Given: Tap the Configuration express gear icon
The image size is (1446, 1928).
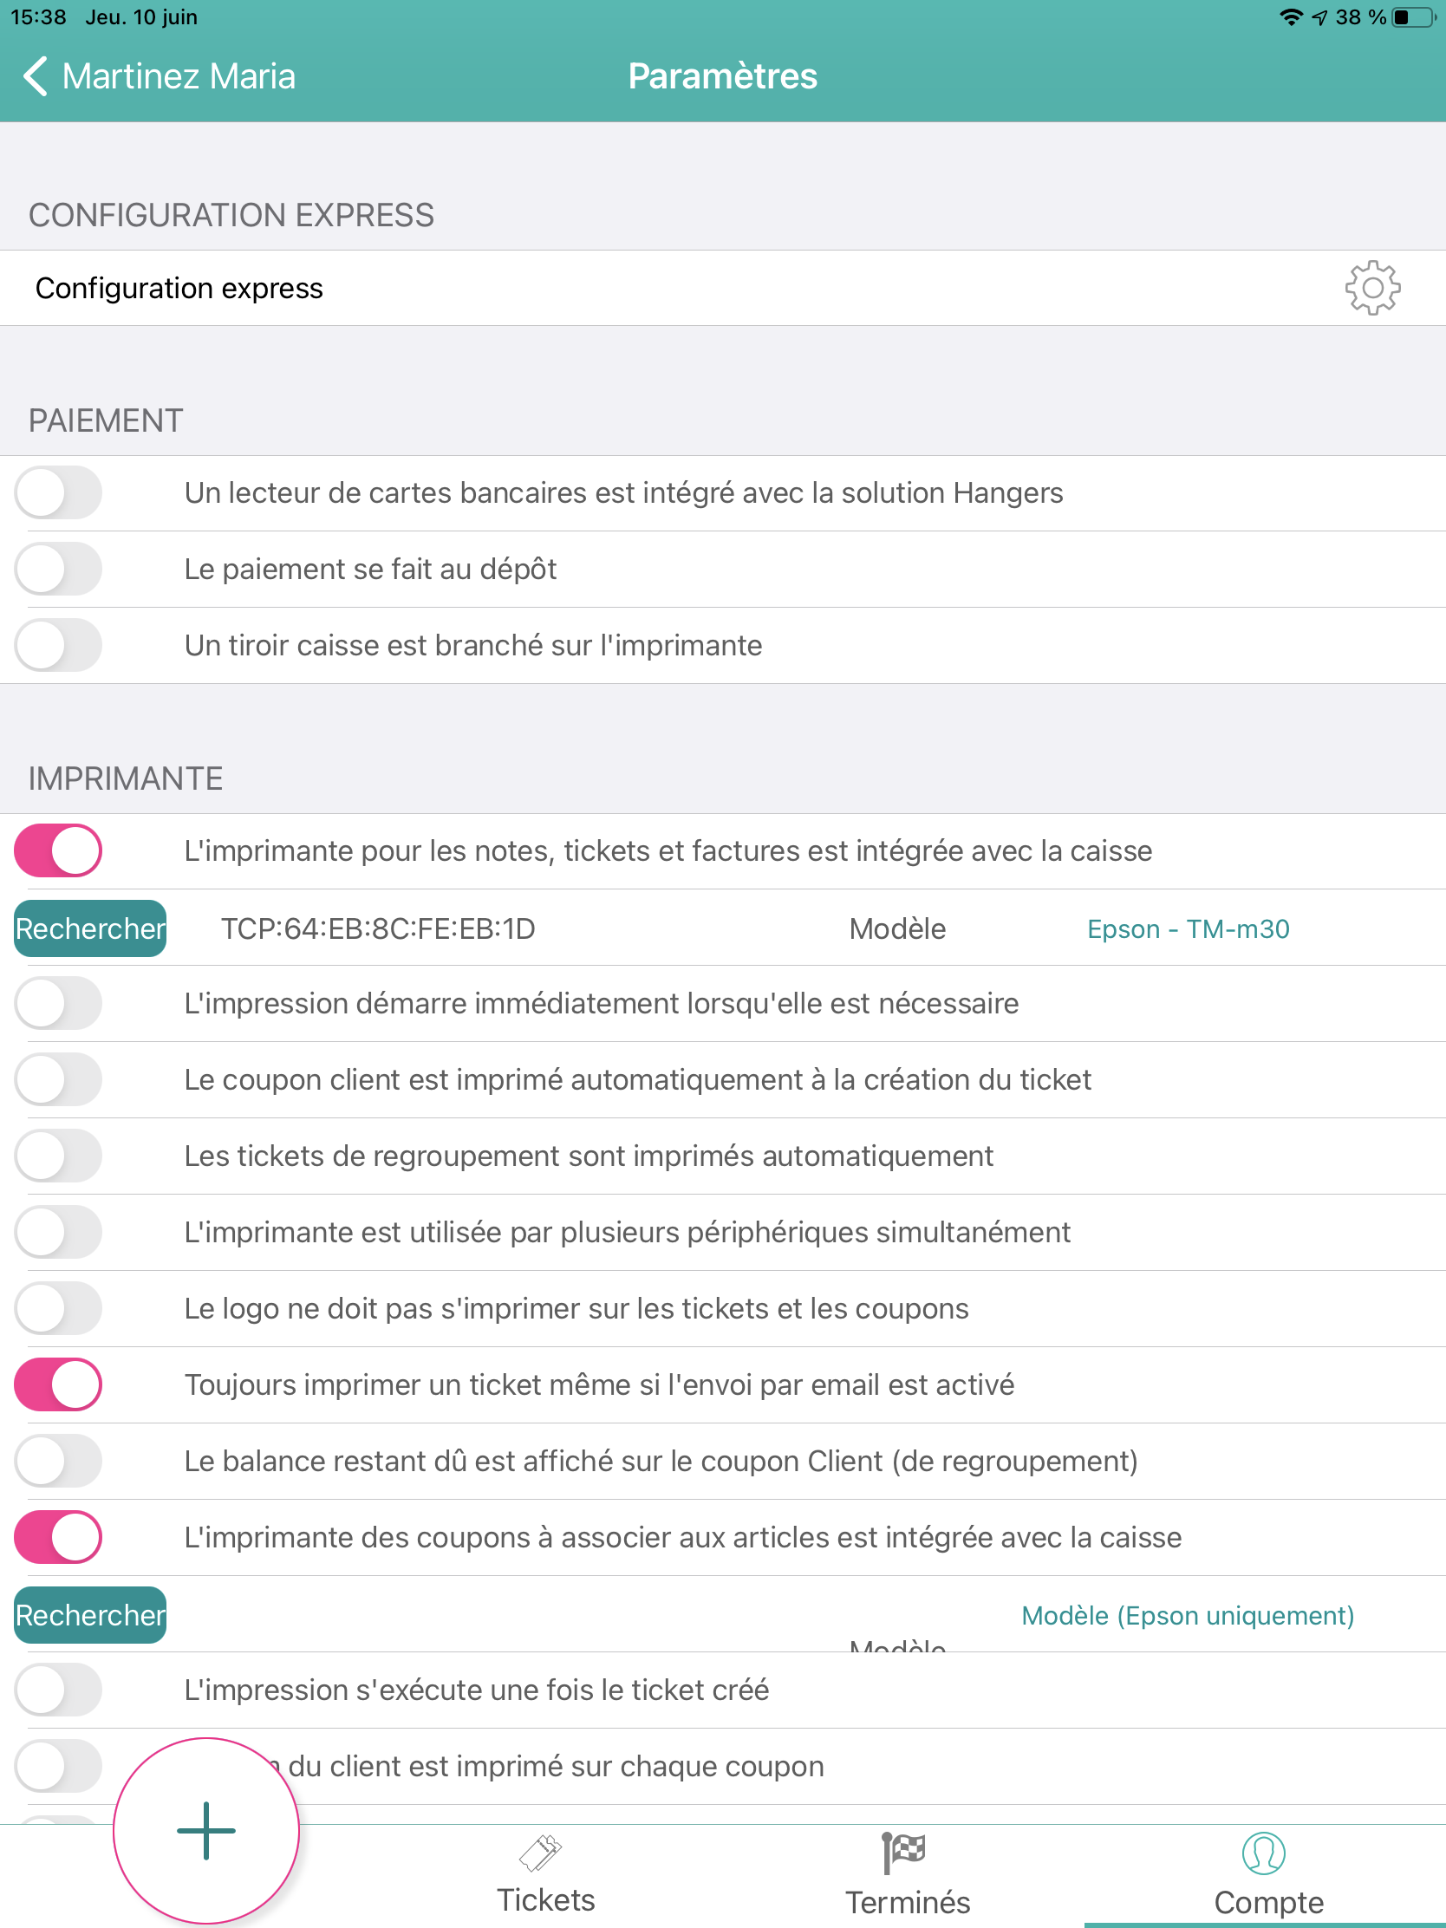Looking at the screenshot, I should [1371, 288].
